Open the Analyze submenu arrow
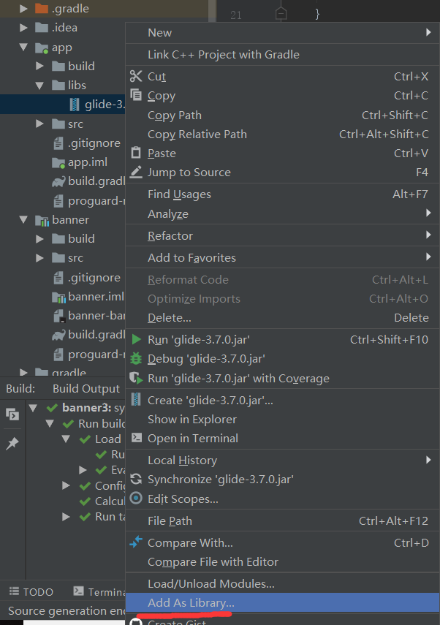The height and width of the screenshot is (625, 440). pos(428,213)
